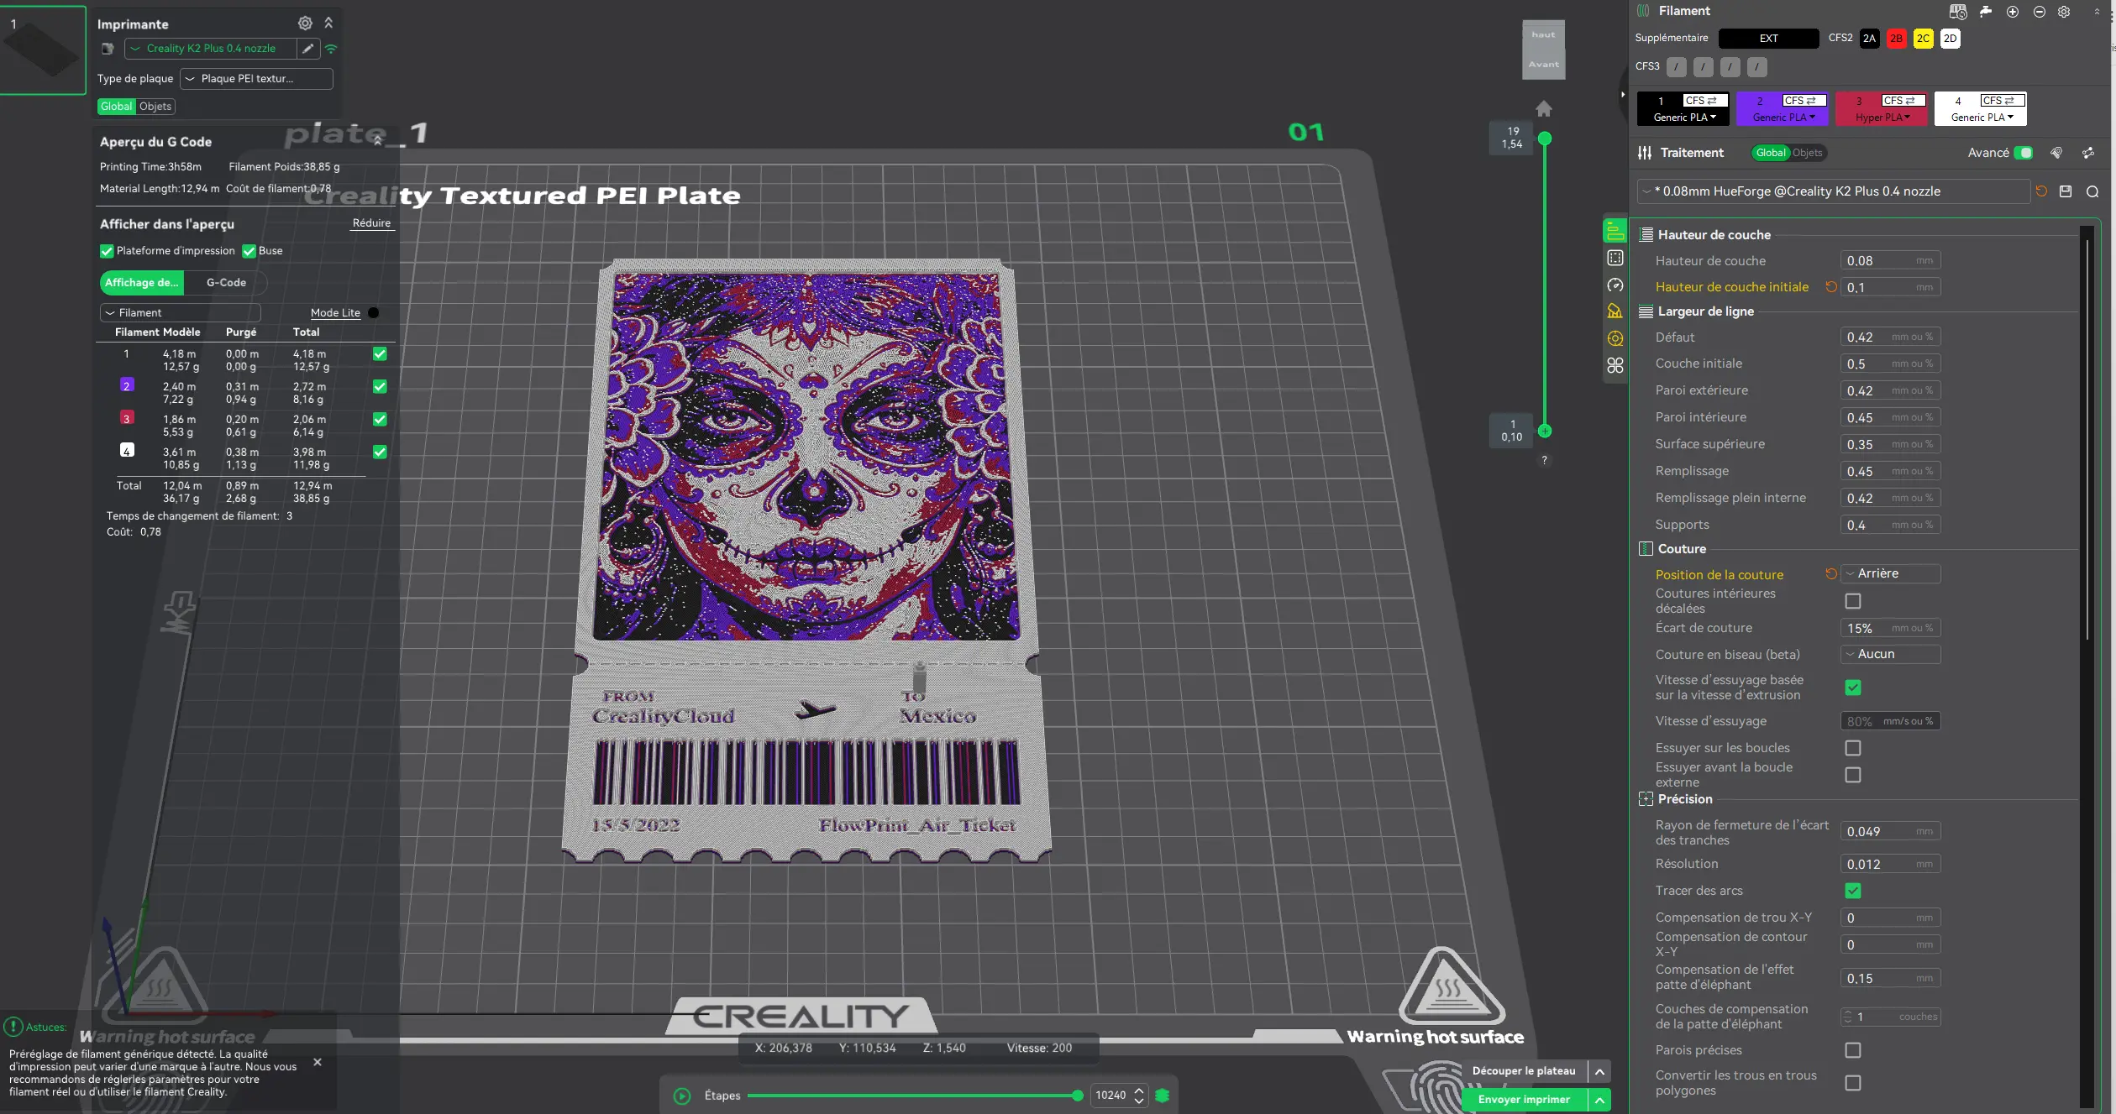
Task: Click the view cube haut/Avant
Action: [x=1544, y=50]
